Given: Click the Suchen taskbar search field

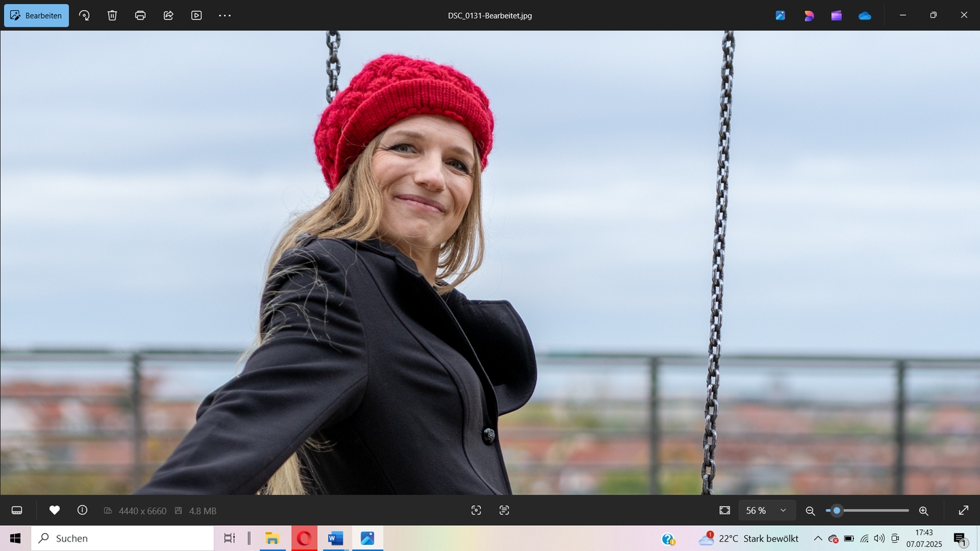Looking at the screenshot, I should click(122, 538).
